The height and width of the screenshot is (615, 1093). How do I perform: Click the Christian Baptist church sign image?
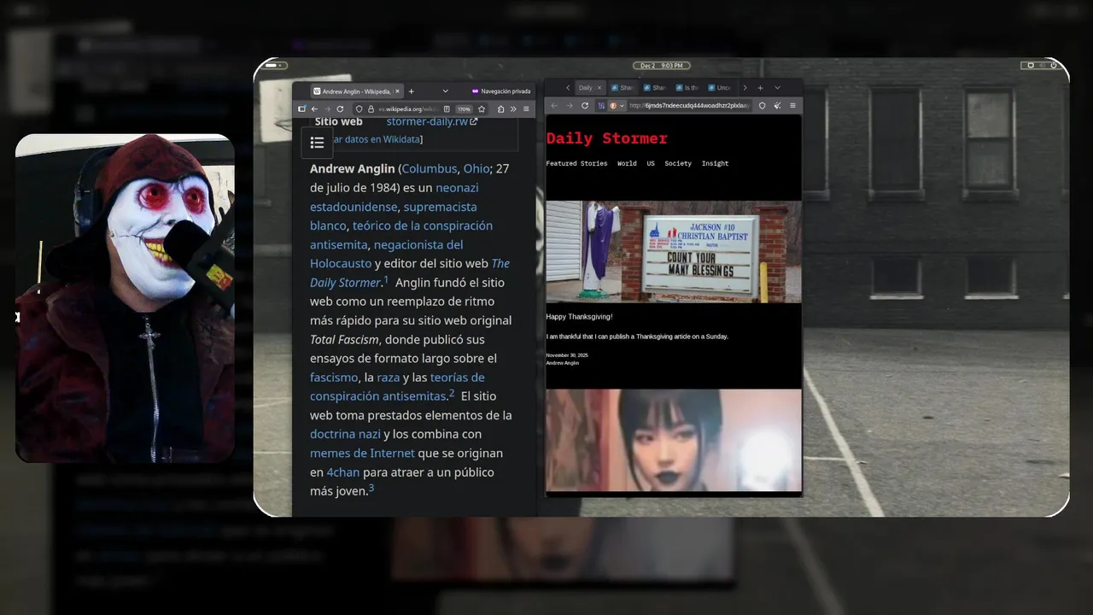pos(674,251)
